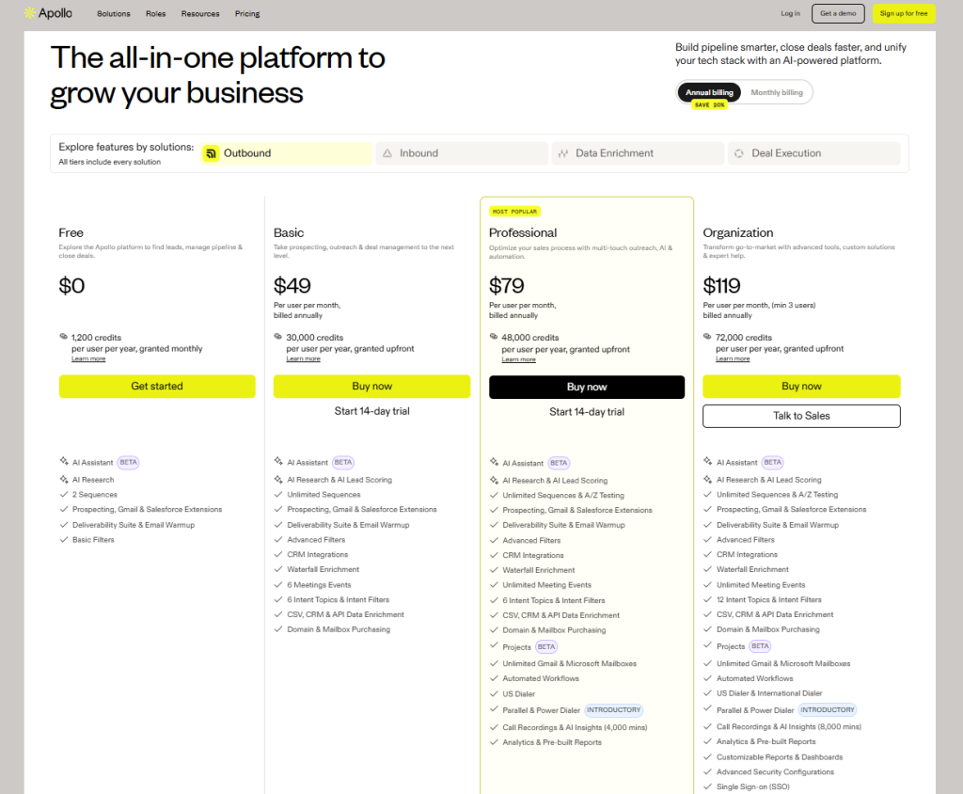This screenshot has width=963, height=794.
Task: Open the Roles menu
Action: [156, 13]
